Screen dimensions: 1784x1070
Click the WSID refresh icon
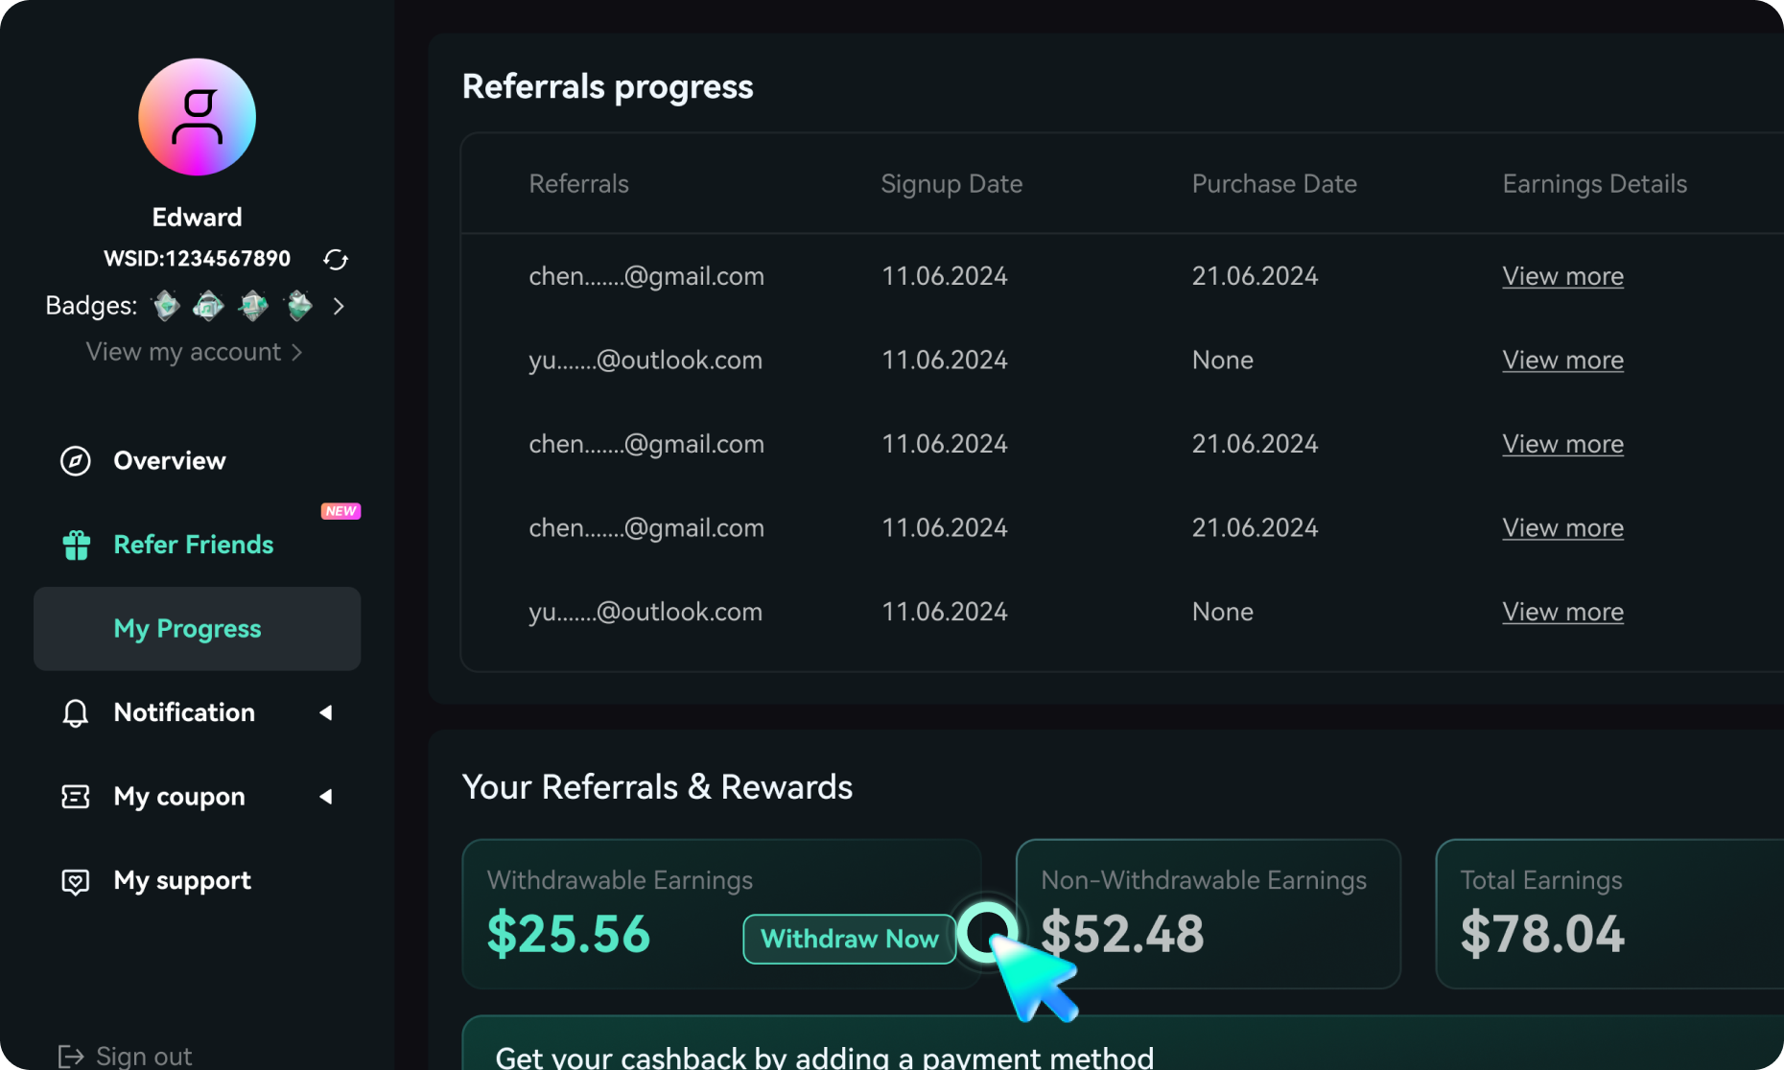click(x=336, y=259)
